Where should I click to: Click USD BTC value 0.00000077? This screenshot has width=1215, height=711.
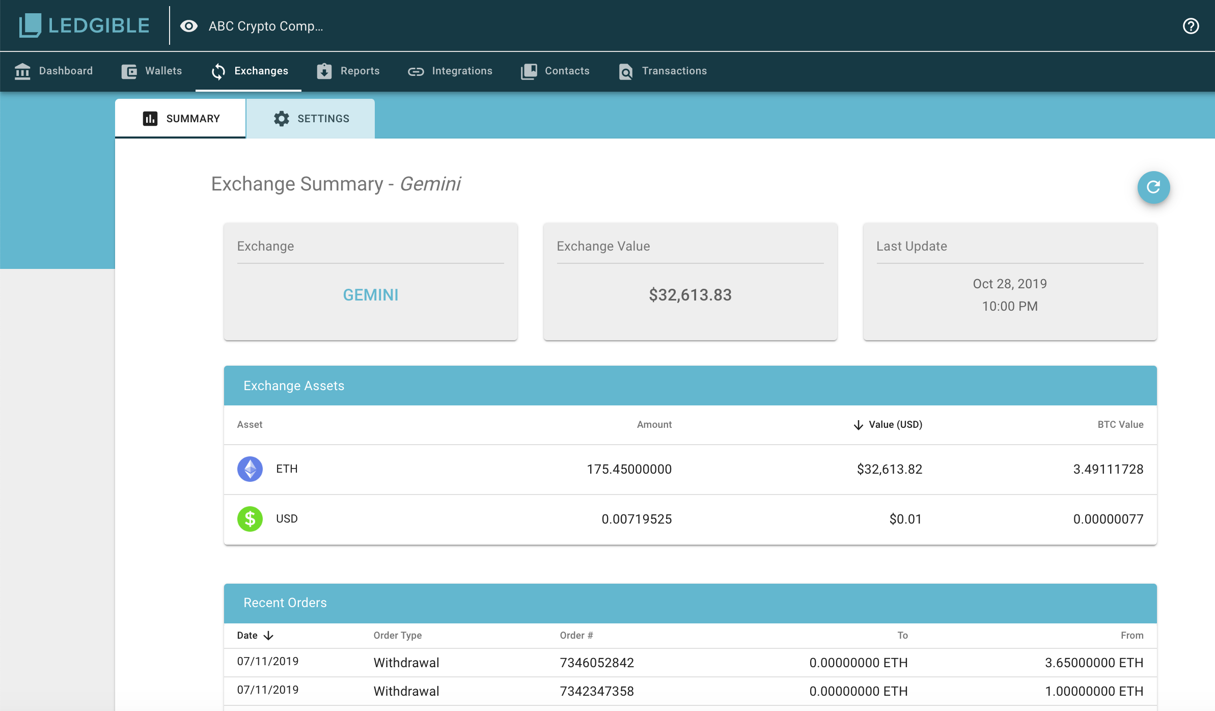(x=1109, y=519)
